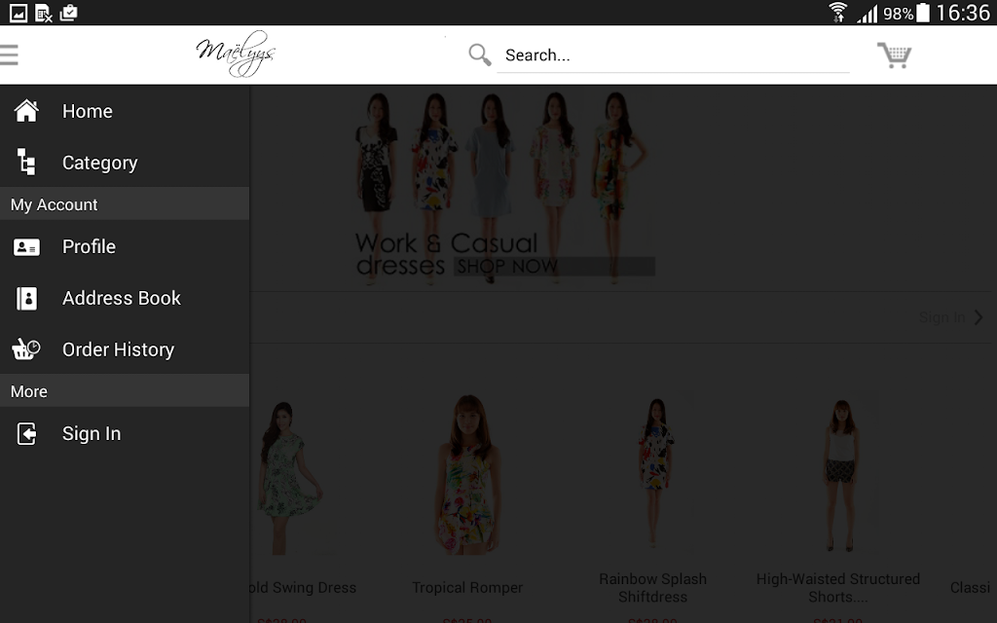The image size is (997, 623).
Task: Tap the Address Book icon
Action: click(x=26, y=298)
